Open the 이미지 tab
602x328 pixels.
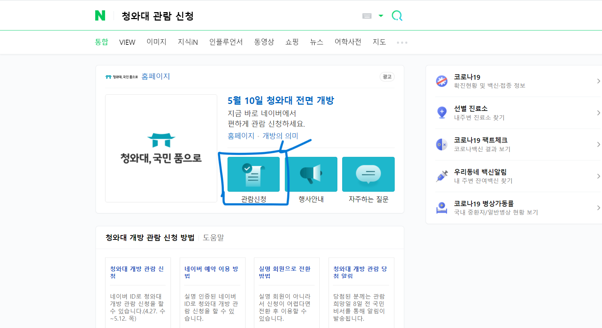coord(157,42)
